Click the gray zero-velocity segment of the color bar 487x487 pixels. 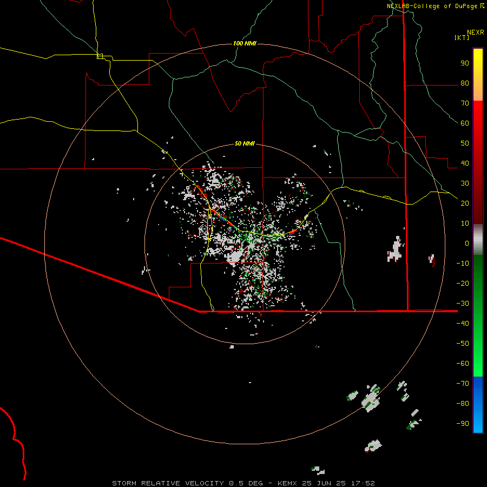point(478,240)
